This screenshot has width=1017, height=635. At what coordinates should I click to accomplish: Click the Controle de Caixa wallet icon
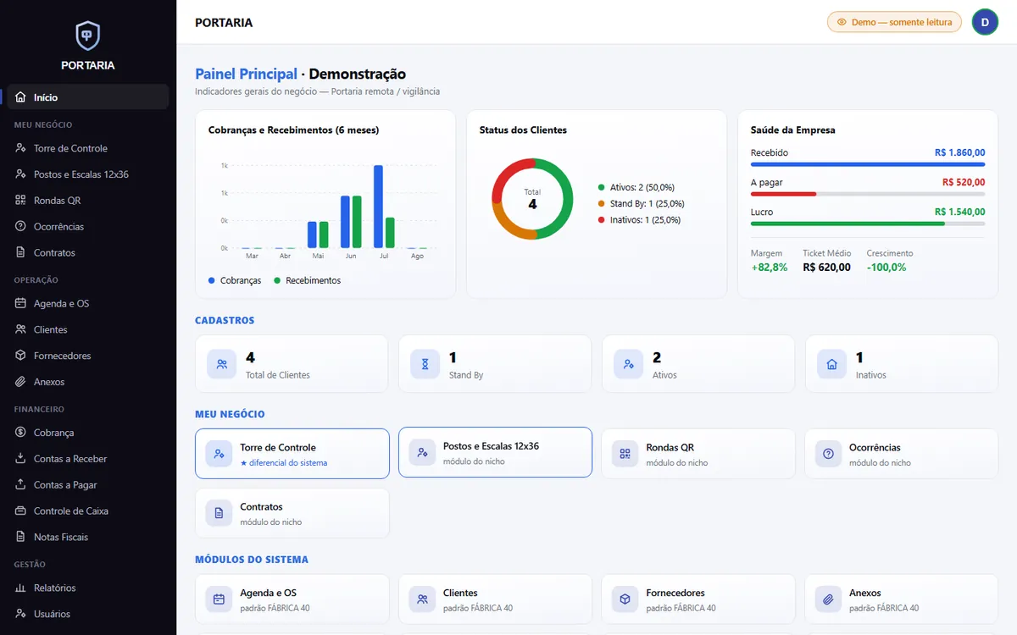point(21,511)
